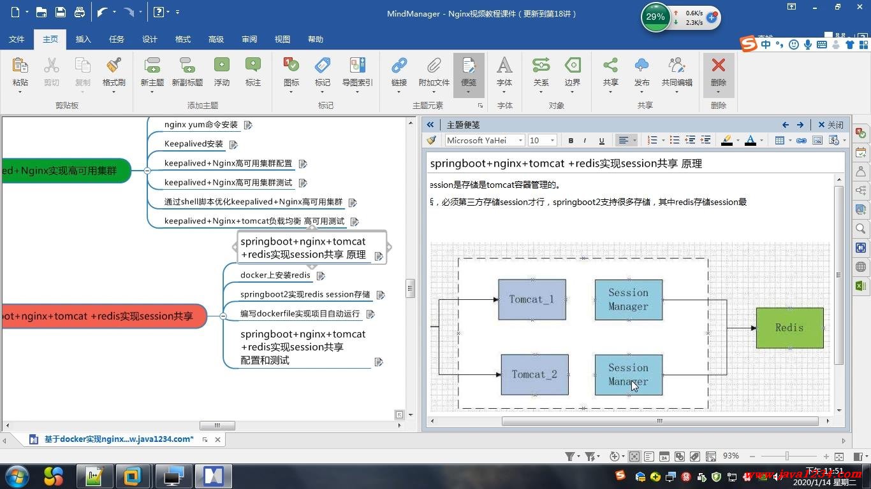Click the Save icon in quick access toolbar
871x489 pixels.
pos(61,12)
